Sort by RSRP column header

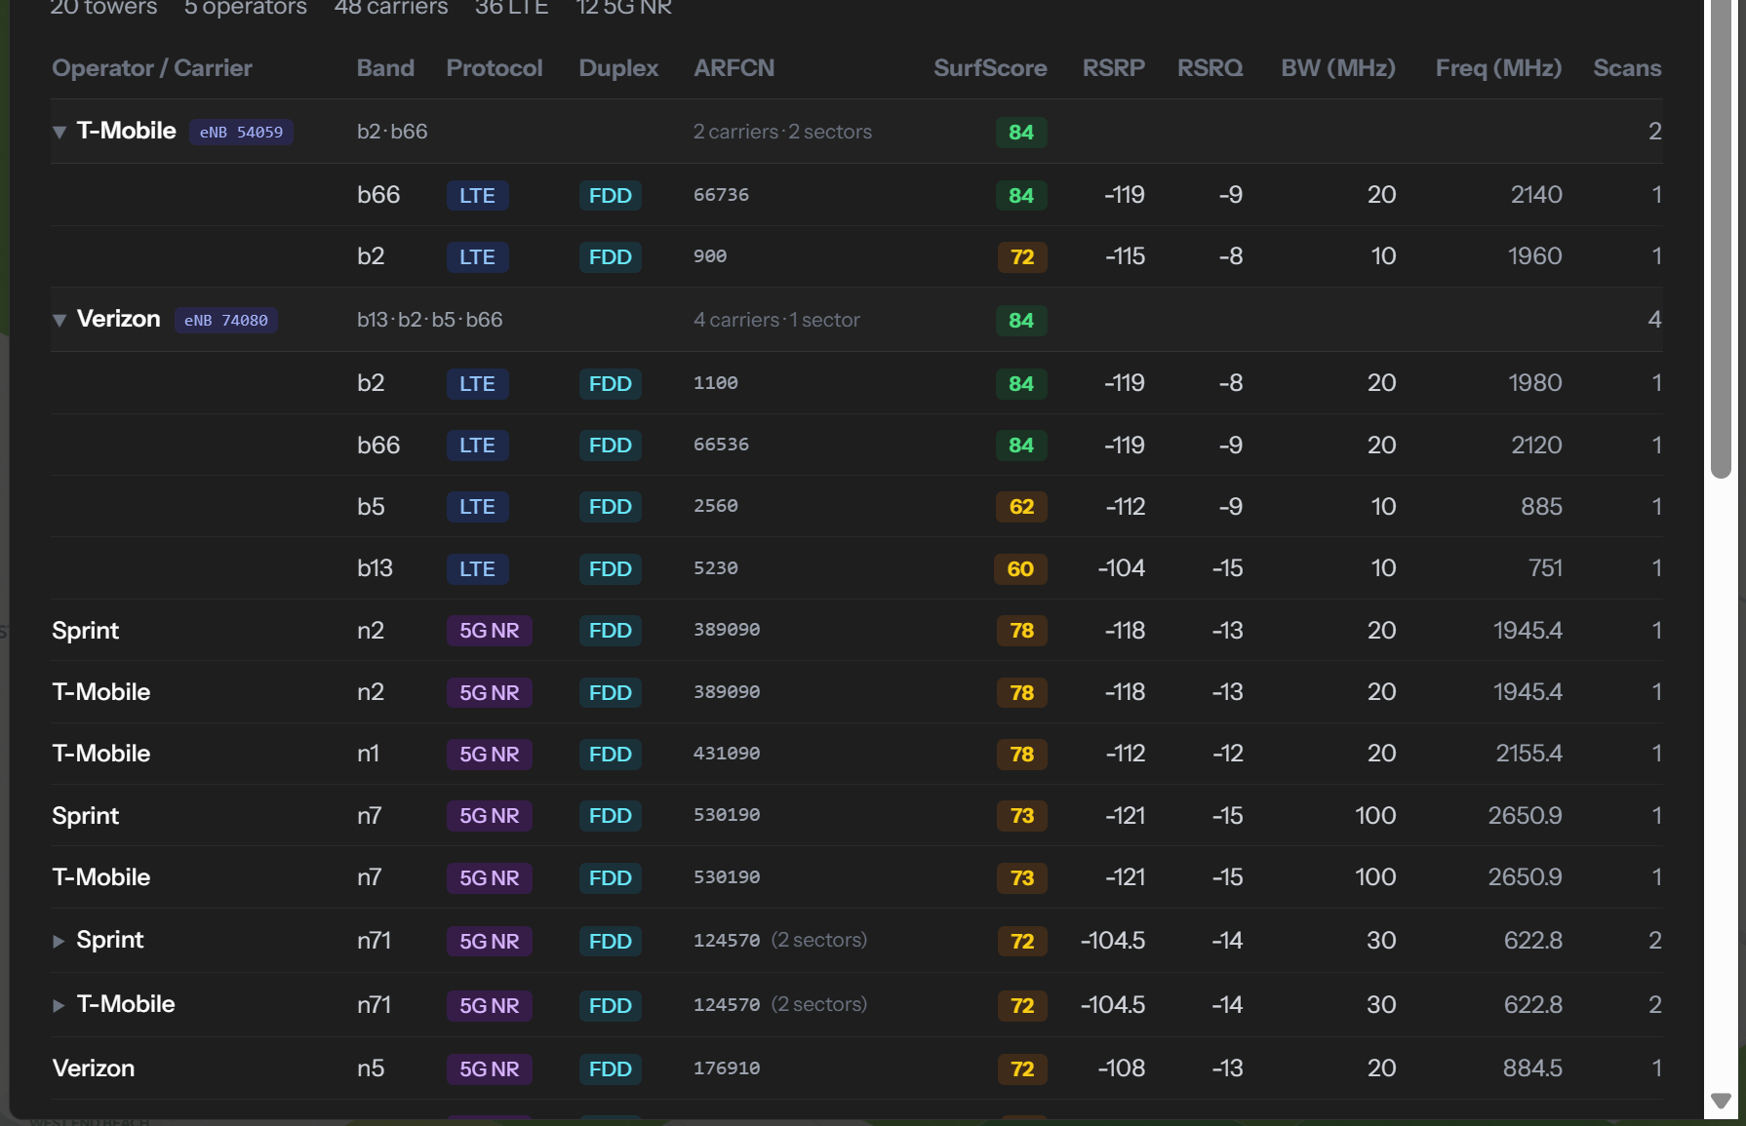click(x=1114, y=68)
